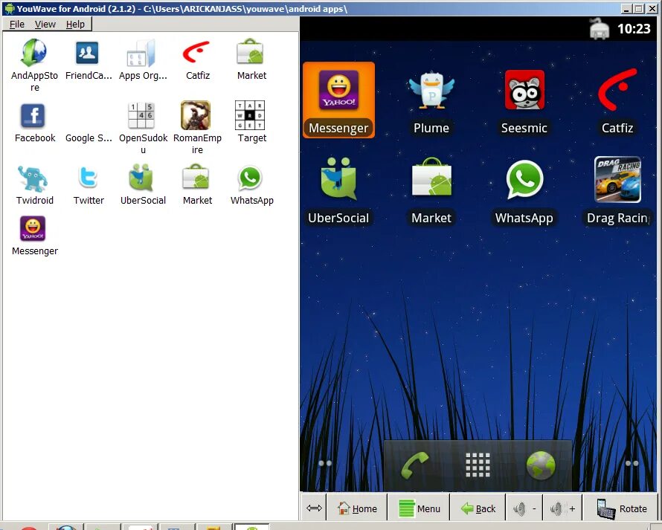Tap UberSocial on the Android home screen
662x530 pixels.
click(338, 191)
